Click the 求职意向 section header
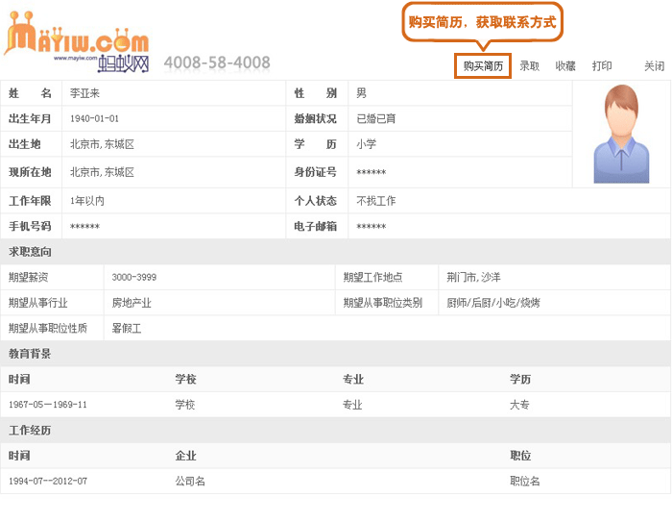The image size is (672, 522). [30, 252]
